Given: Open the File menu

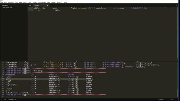Looking at the screenshot, I should [x=2, y=2].
